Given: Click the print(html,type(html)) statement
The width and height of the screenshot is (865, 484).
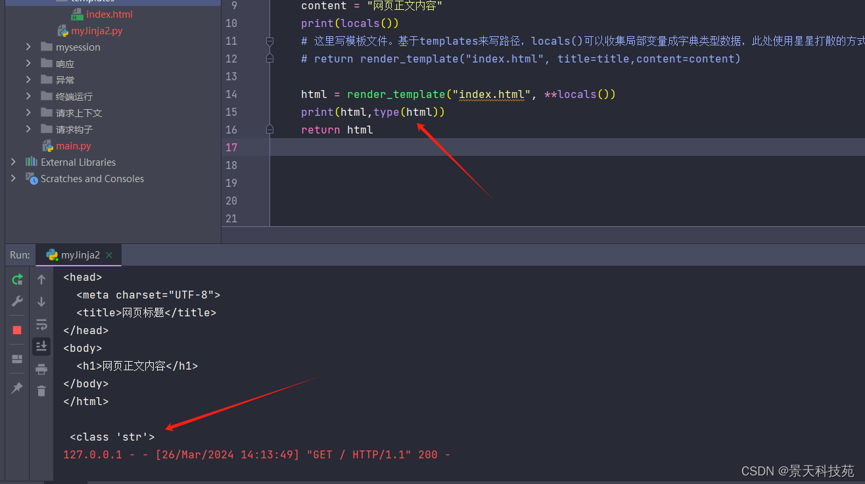Looking at the screenshot, I should 373,112.
